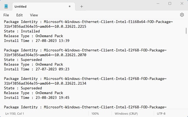
Task: Open the Notepad settings gear
Action: point(182,15)
